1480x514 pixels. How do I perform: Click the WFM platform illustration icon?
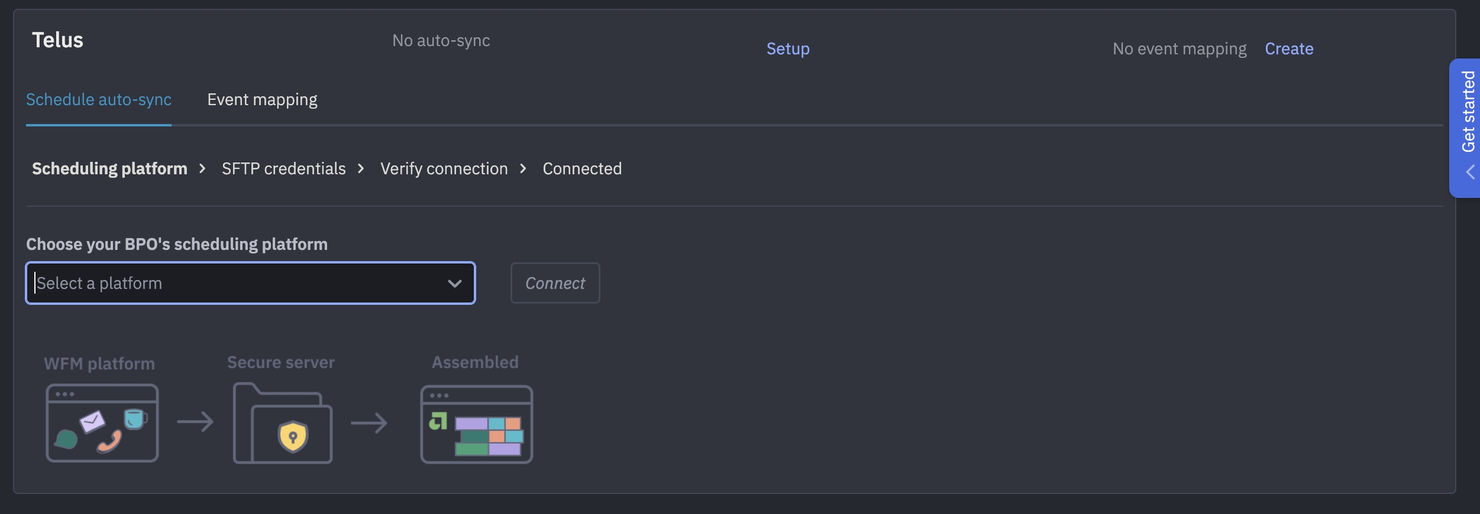(101, 422)
